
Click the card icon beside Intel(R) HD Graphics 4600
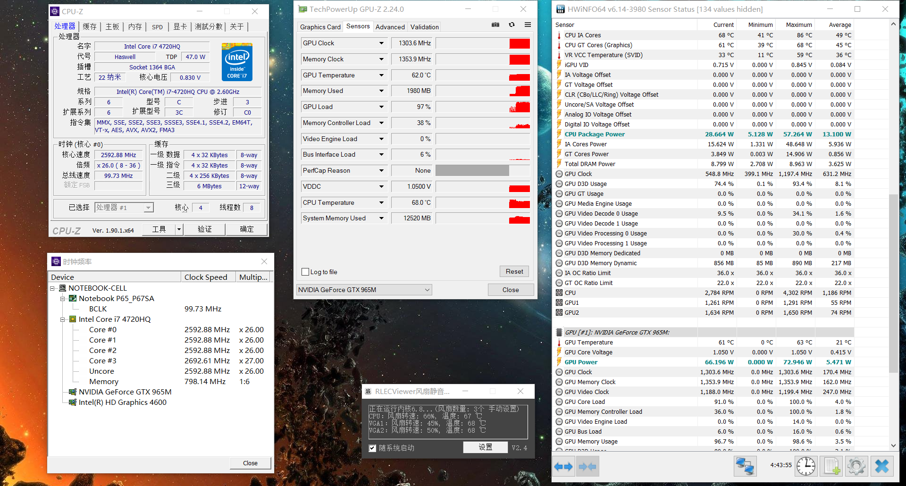[73, 402]
